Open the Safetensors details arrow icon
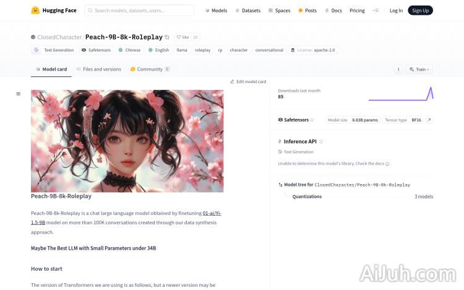464x290 pixels. click(429, 120)
